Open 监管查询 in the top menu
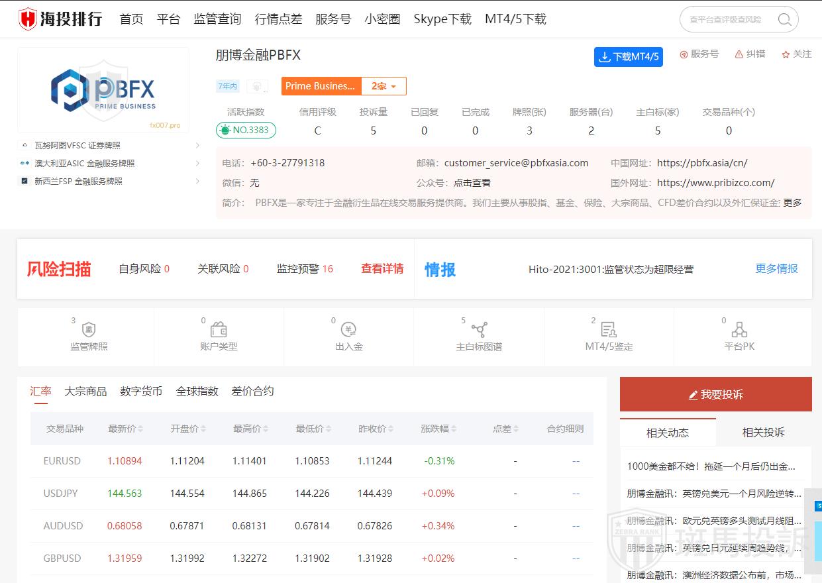This screenshot has width=822, height=583. pyautogui.click(x=217, y=19)
